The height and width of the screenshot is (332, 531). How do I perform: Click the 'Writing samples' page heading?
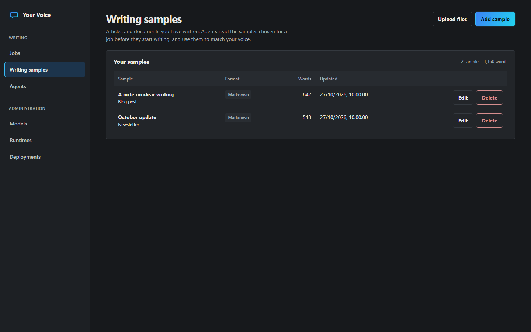coord(144,19)
